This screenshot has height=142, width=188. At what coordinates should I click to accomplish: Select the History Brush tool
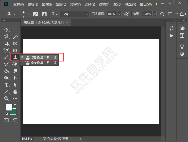point(6,64)
